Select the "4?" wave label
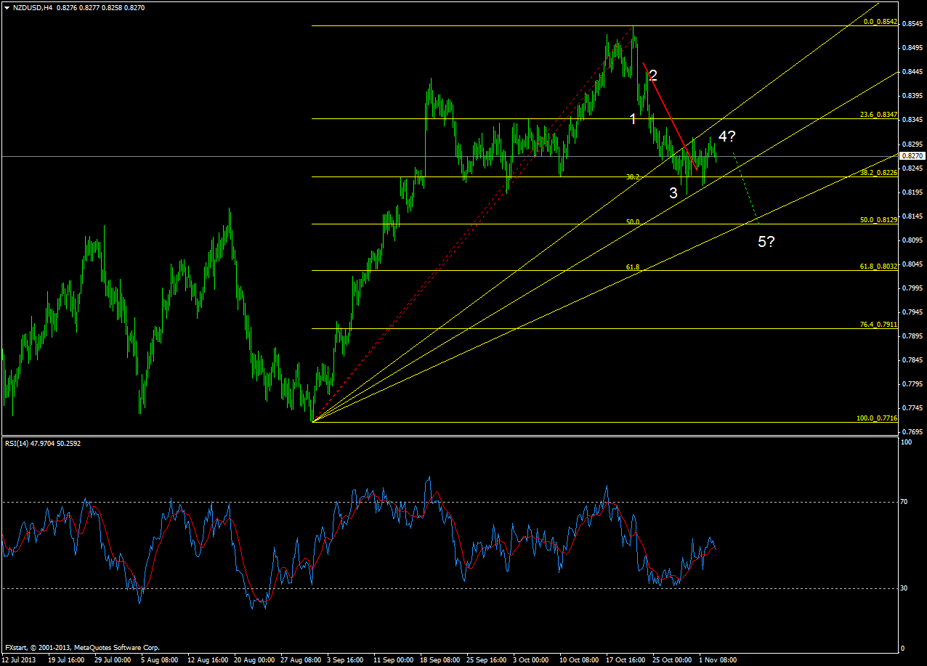Image resolution: width=927 pixels, height=666 pixels. [728, 136]
